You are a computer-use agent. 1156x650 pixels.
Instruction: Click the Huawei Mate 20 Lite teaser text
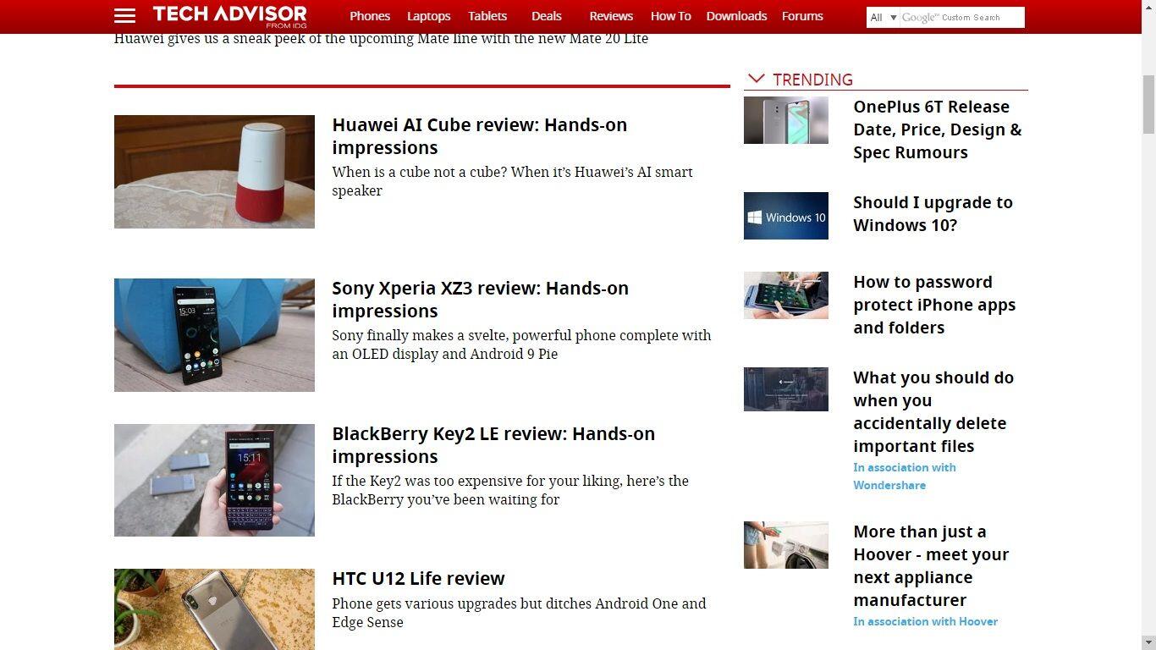[x=381, y=39]
